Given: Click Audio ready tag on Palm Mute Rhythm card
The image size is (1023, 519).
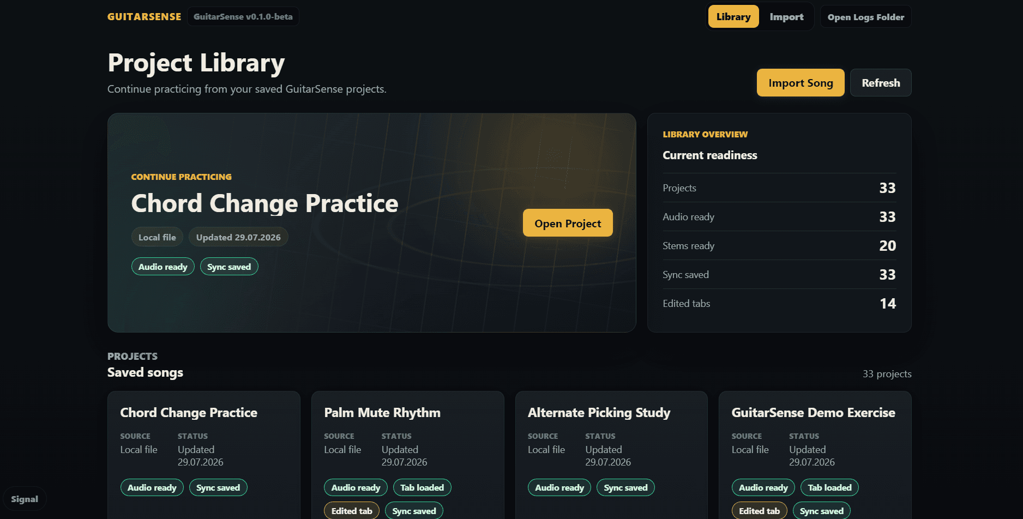Looking at the screenshot, I should pos(356,487).
